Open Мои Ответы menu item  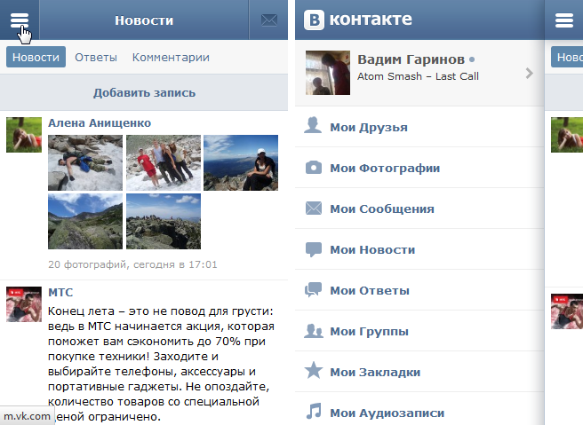point(419,290)
